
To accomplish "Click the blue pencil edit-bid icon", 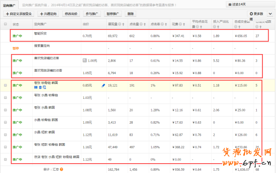I will pos(103,85).
